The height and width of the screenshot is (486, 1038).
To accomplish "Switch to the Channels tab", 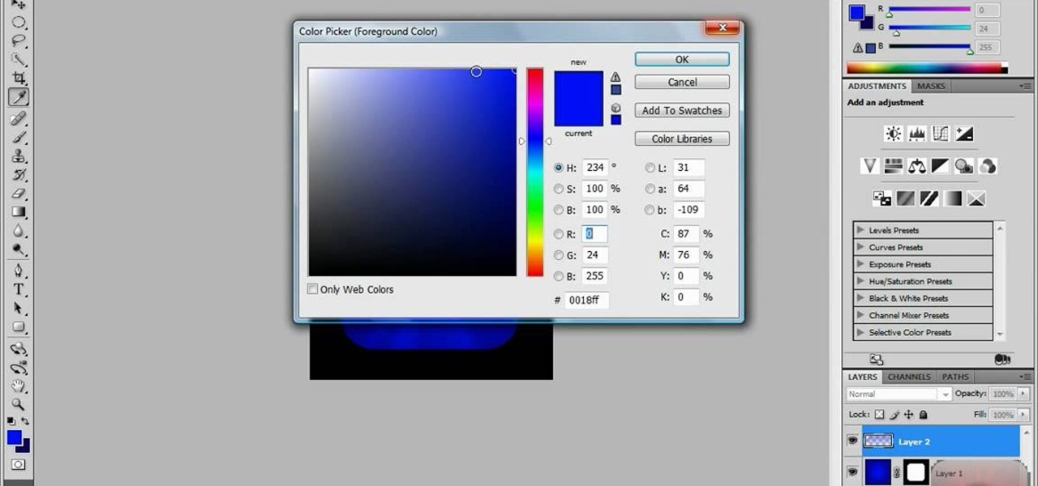I will point(908,377).
